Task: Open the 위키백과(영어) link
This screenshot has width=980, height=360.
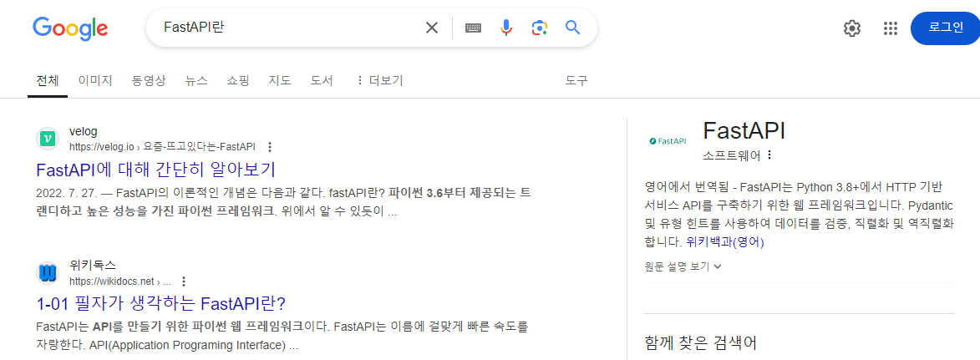Action: 725,242
